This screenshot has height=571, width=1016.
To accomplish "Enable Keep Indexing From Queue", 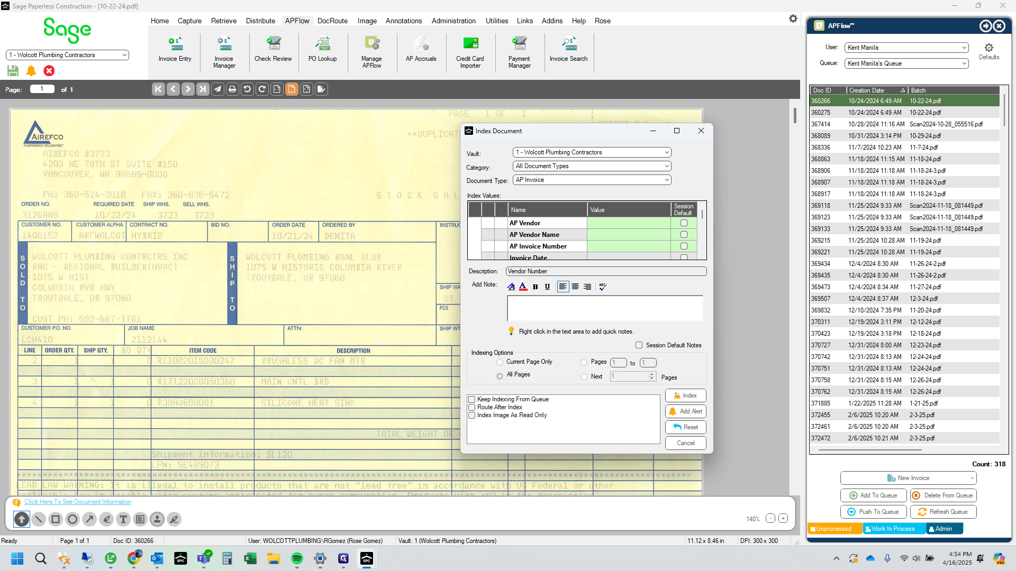I will tap(471, 400).
